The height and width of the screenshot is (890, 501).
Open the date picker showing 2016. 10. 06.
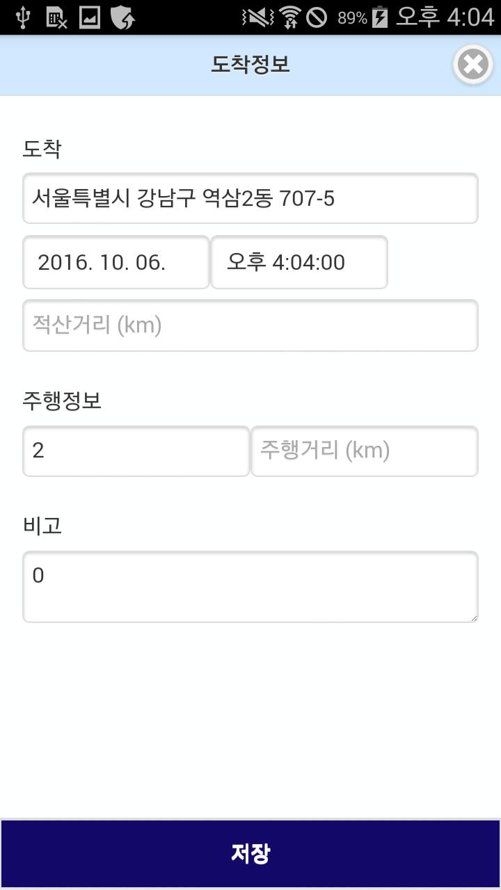[116, 262]
